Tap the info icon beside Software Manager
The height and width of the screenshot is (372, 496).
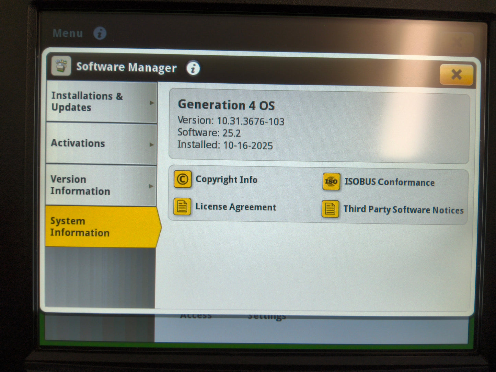[x=193, y=69]
